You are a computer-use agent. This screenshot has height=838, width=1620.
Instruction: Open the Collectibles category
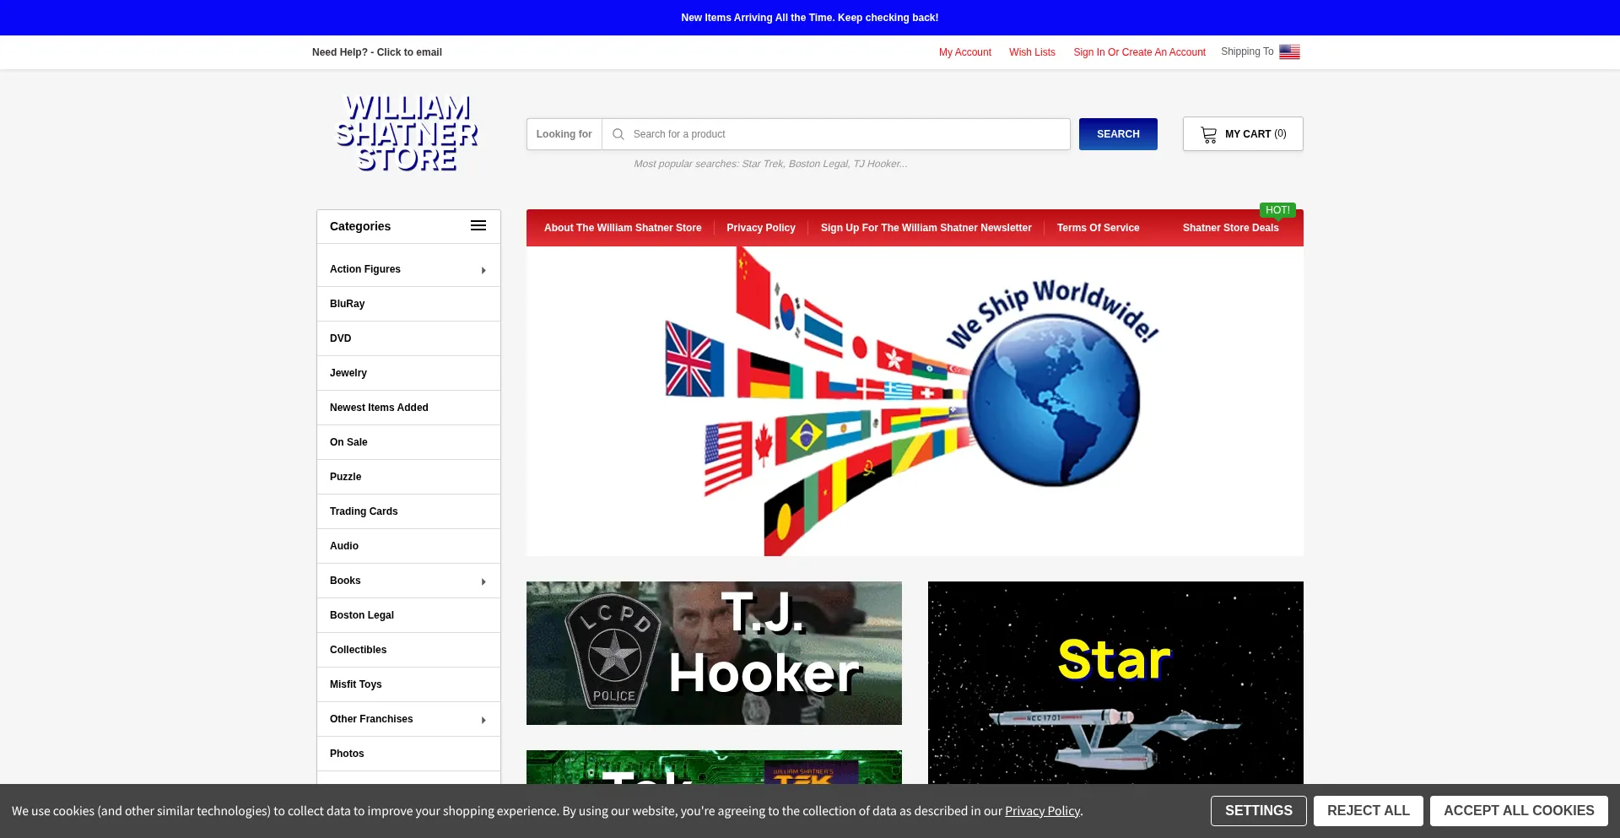[x=408, y=650]
